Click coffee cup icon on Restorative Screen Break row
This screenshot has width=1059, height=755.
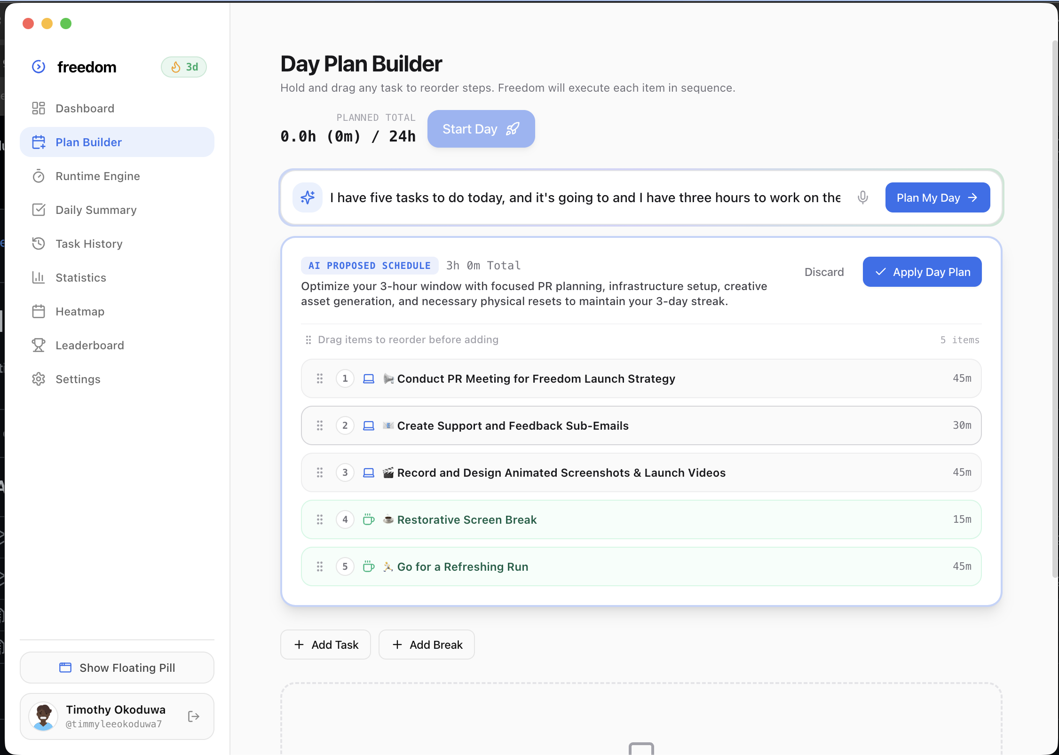click(369, 519)
